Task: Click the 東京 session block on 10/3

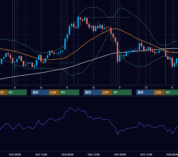Action: pyautogui.click(x=40, y=92)
